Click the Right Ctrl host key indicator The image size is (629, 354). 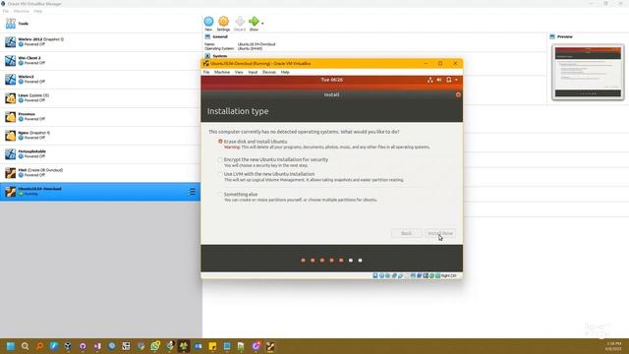448,275
